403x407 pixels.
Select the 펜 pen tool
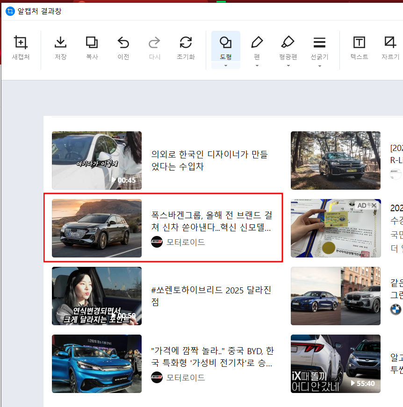pyautogui.click(x=257, y=48)
